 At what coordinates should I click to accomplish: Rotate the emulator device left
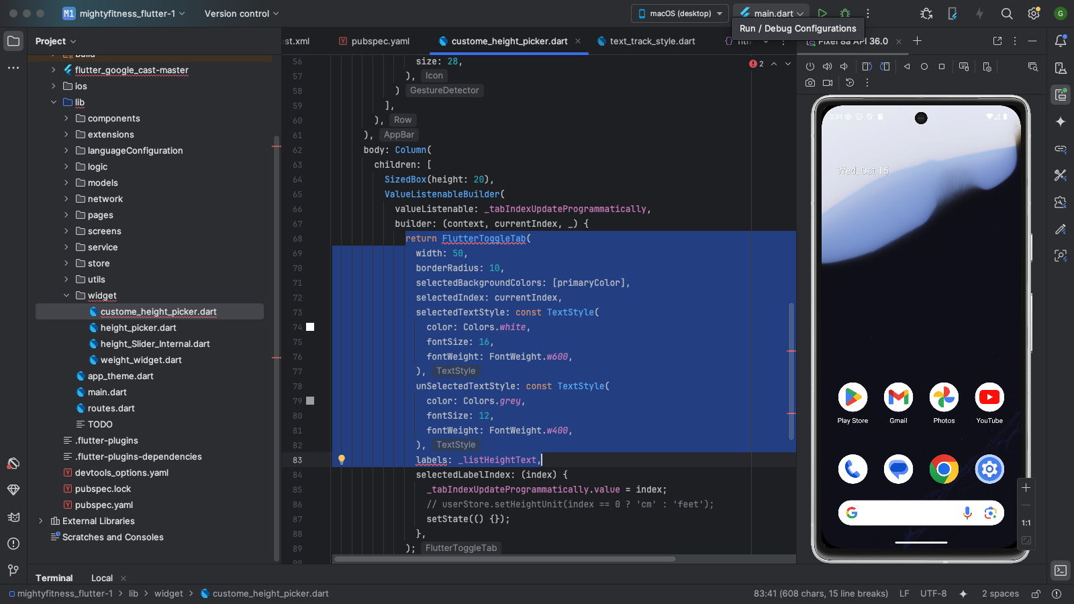[867, 66]
